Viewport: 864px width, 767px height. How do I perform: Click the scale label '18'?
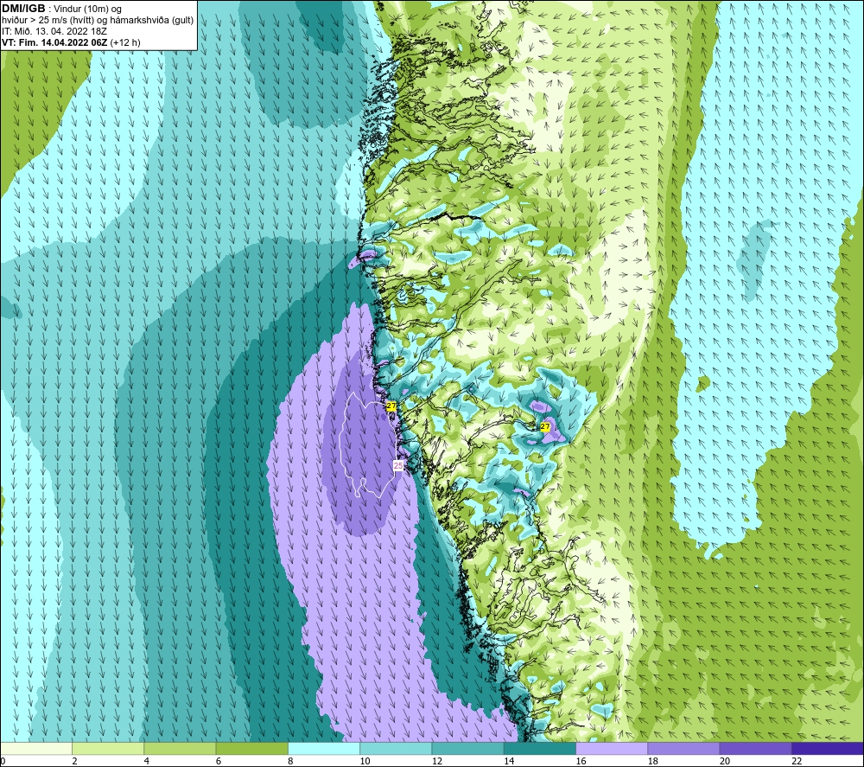(x=653, y=761)
